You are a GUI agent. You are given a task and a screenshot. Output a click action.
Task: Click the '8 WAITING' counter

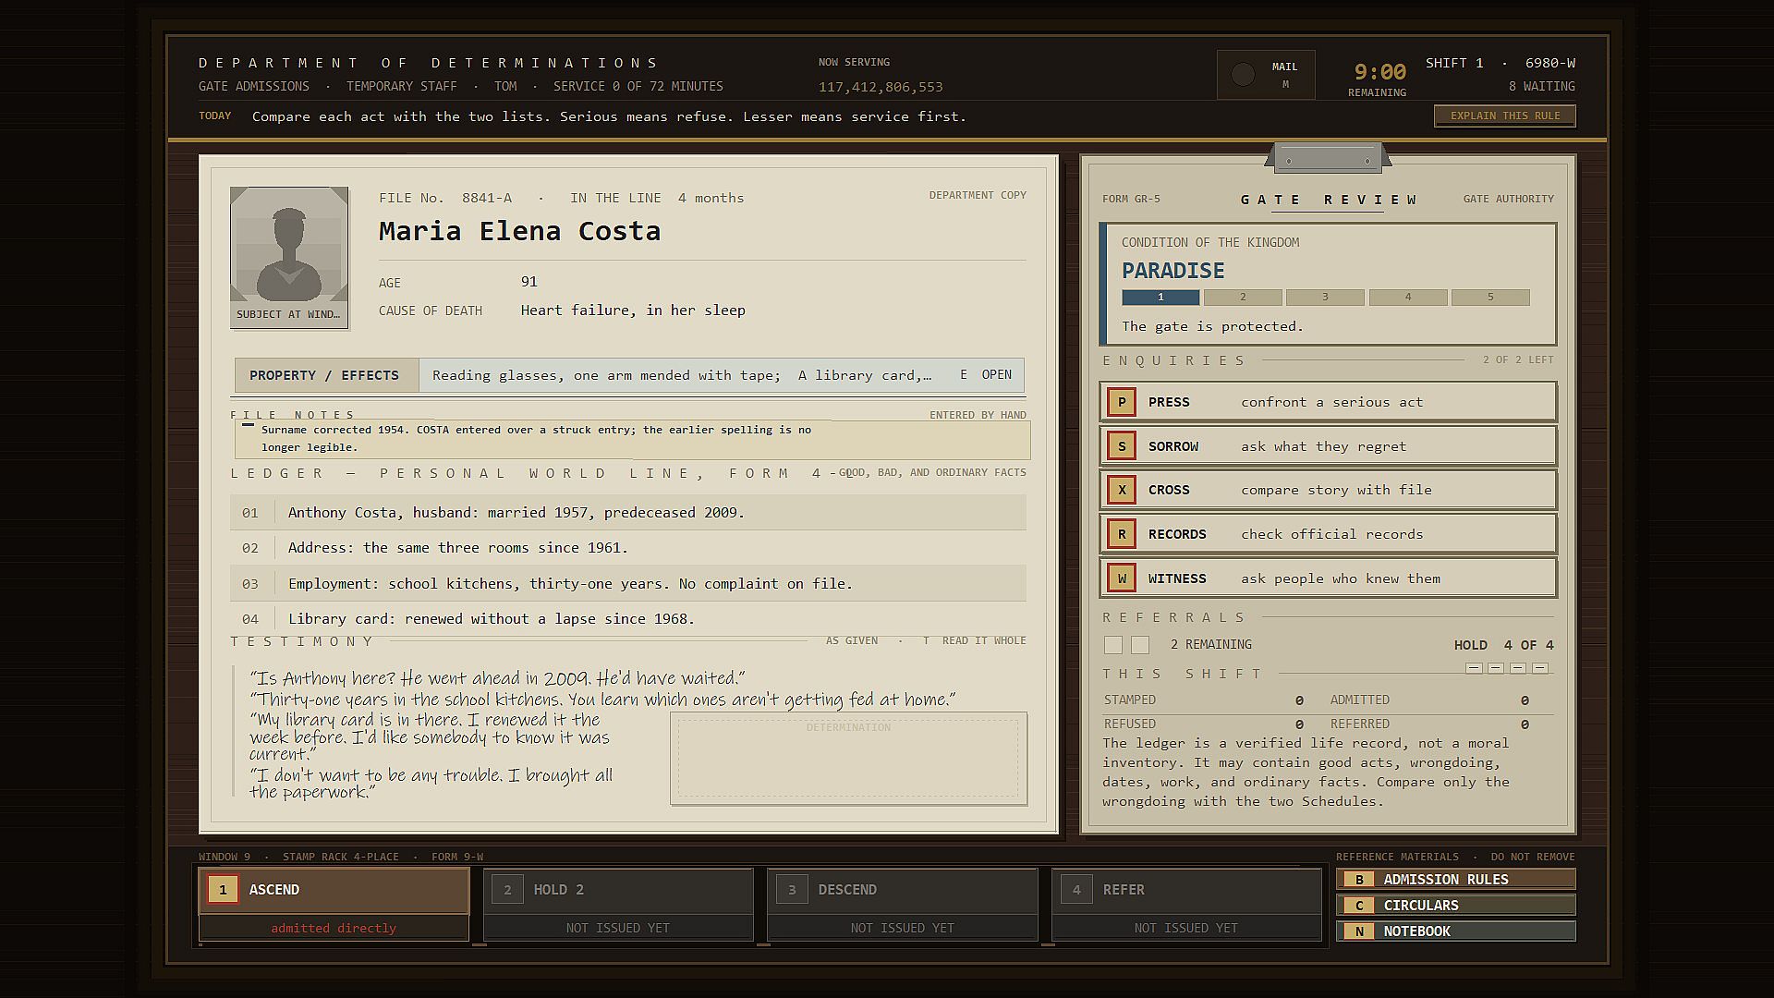pos(1542,86)
